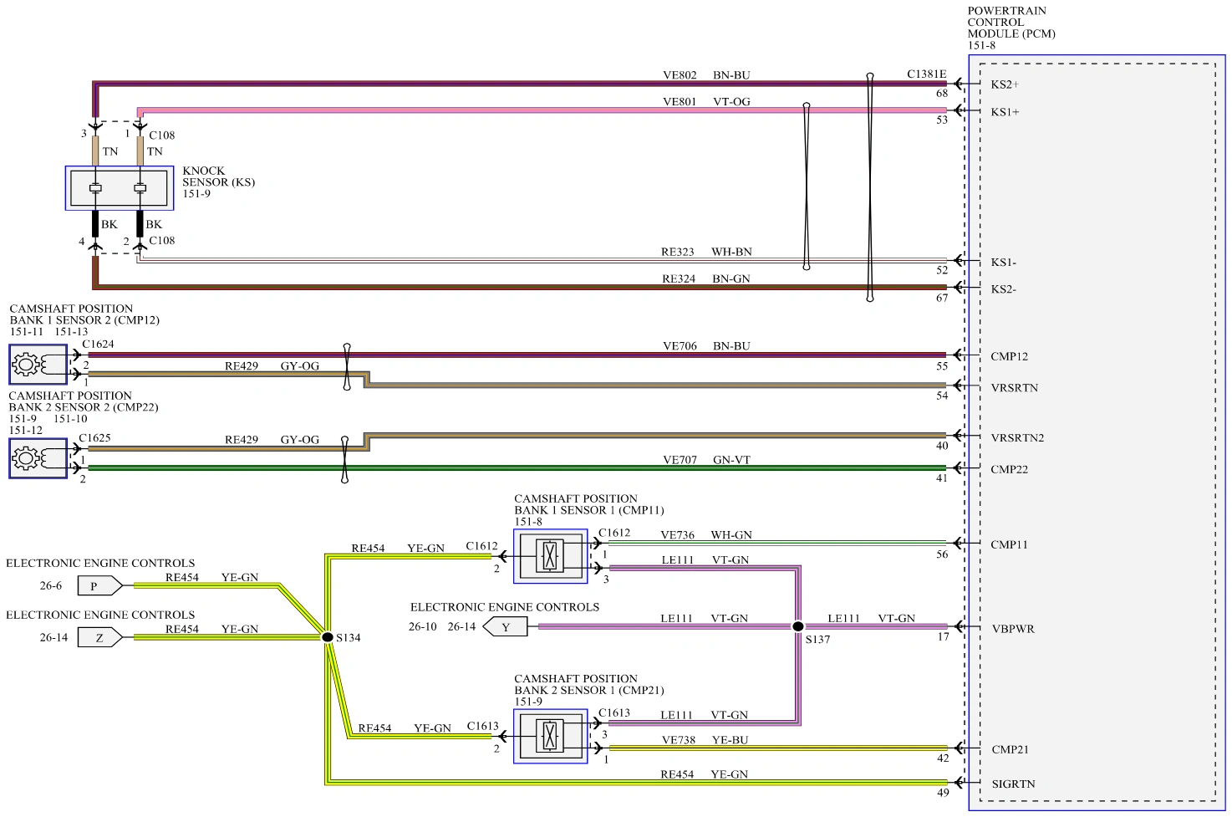This screenshot has width=1232, height=817.
Task: Select the Z off-page connector arrow
Action: point(100,637)
